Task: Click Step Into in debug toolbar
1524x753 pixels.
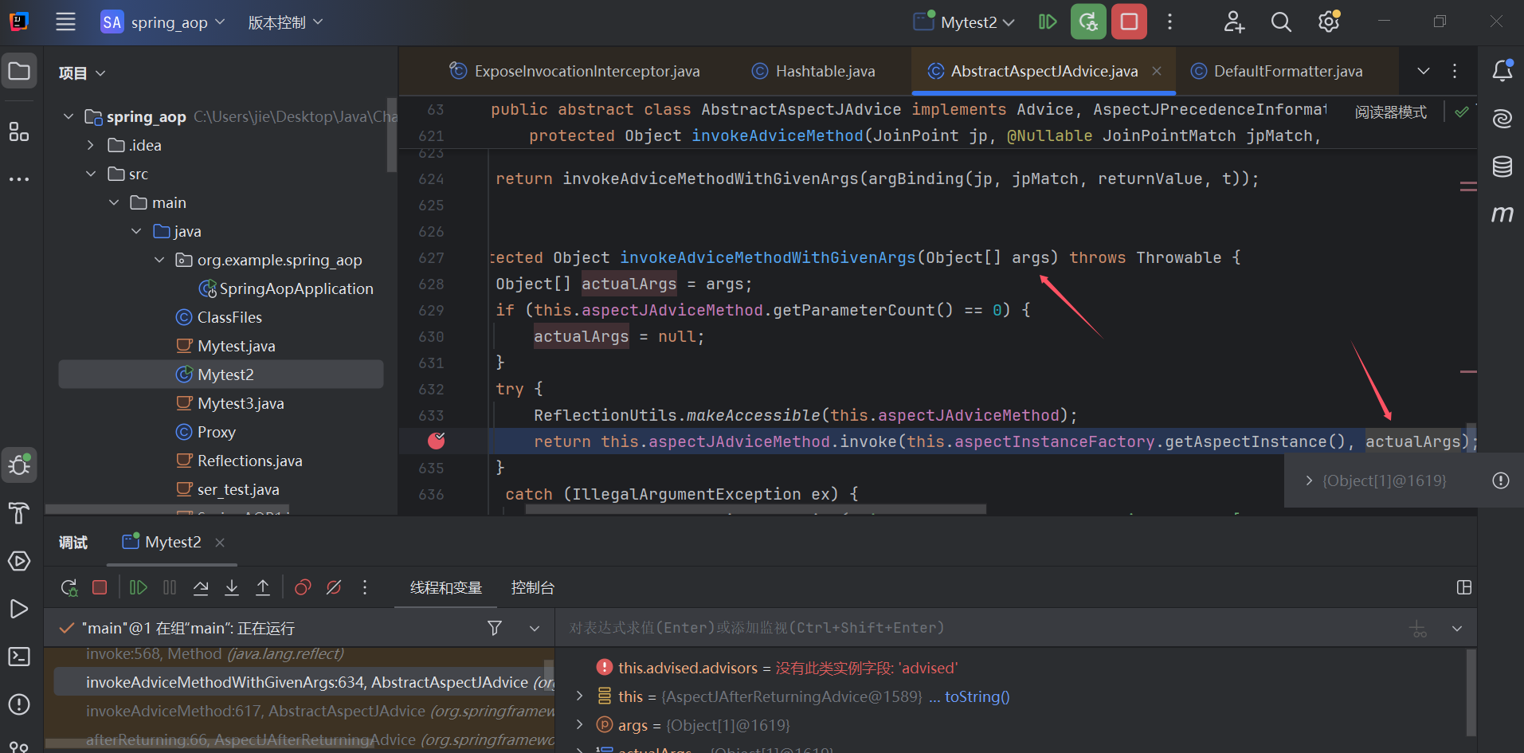Action: coord(232,588)
